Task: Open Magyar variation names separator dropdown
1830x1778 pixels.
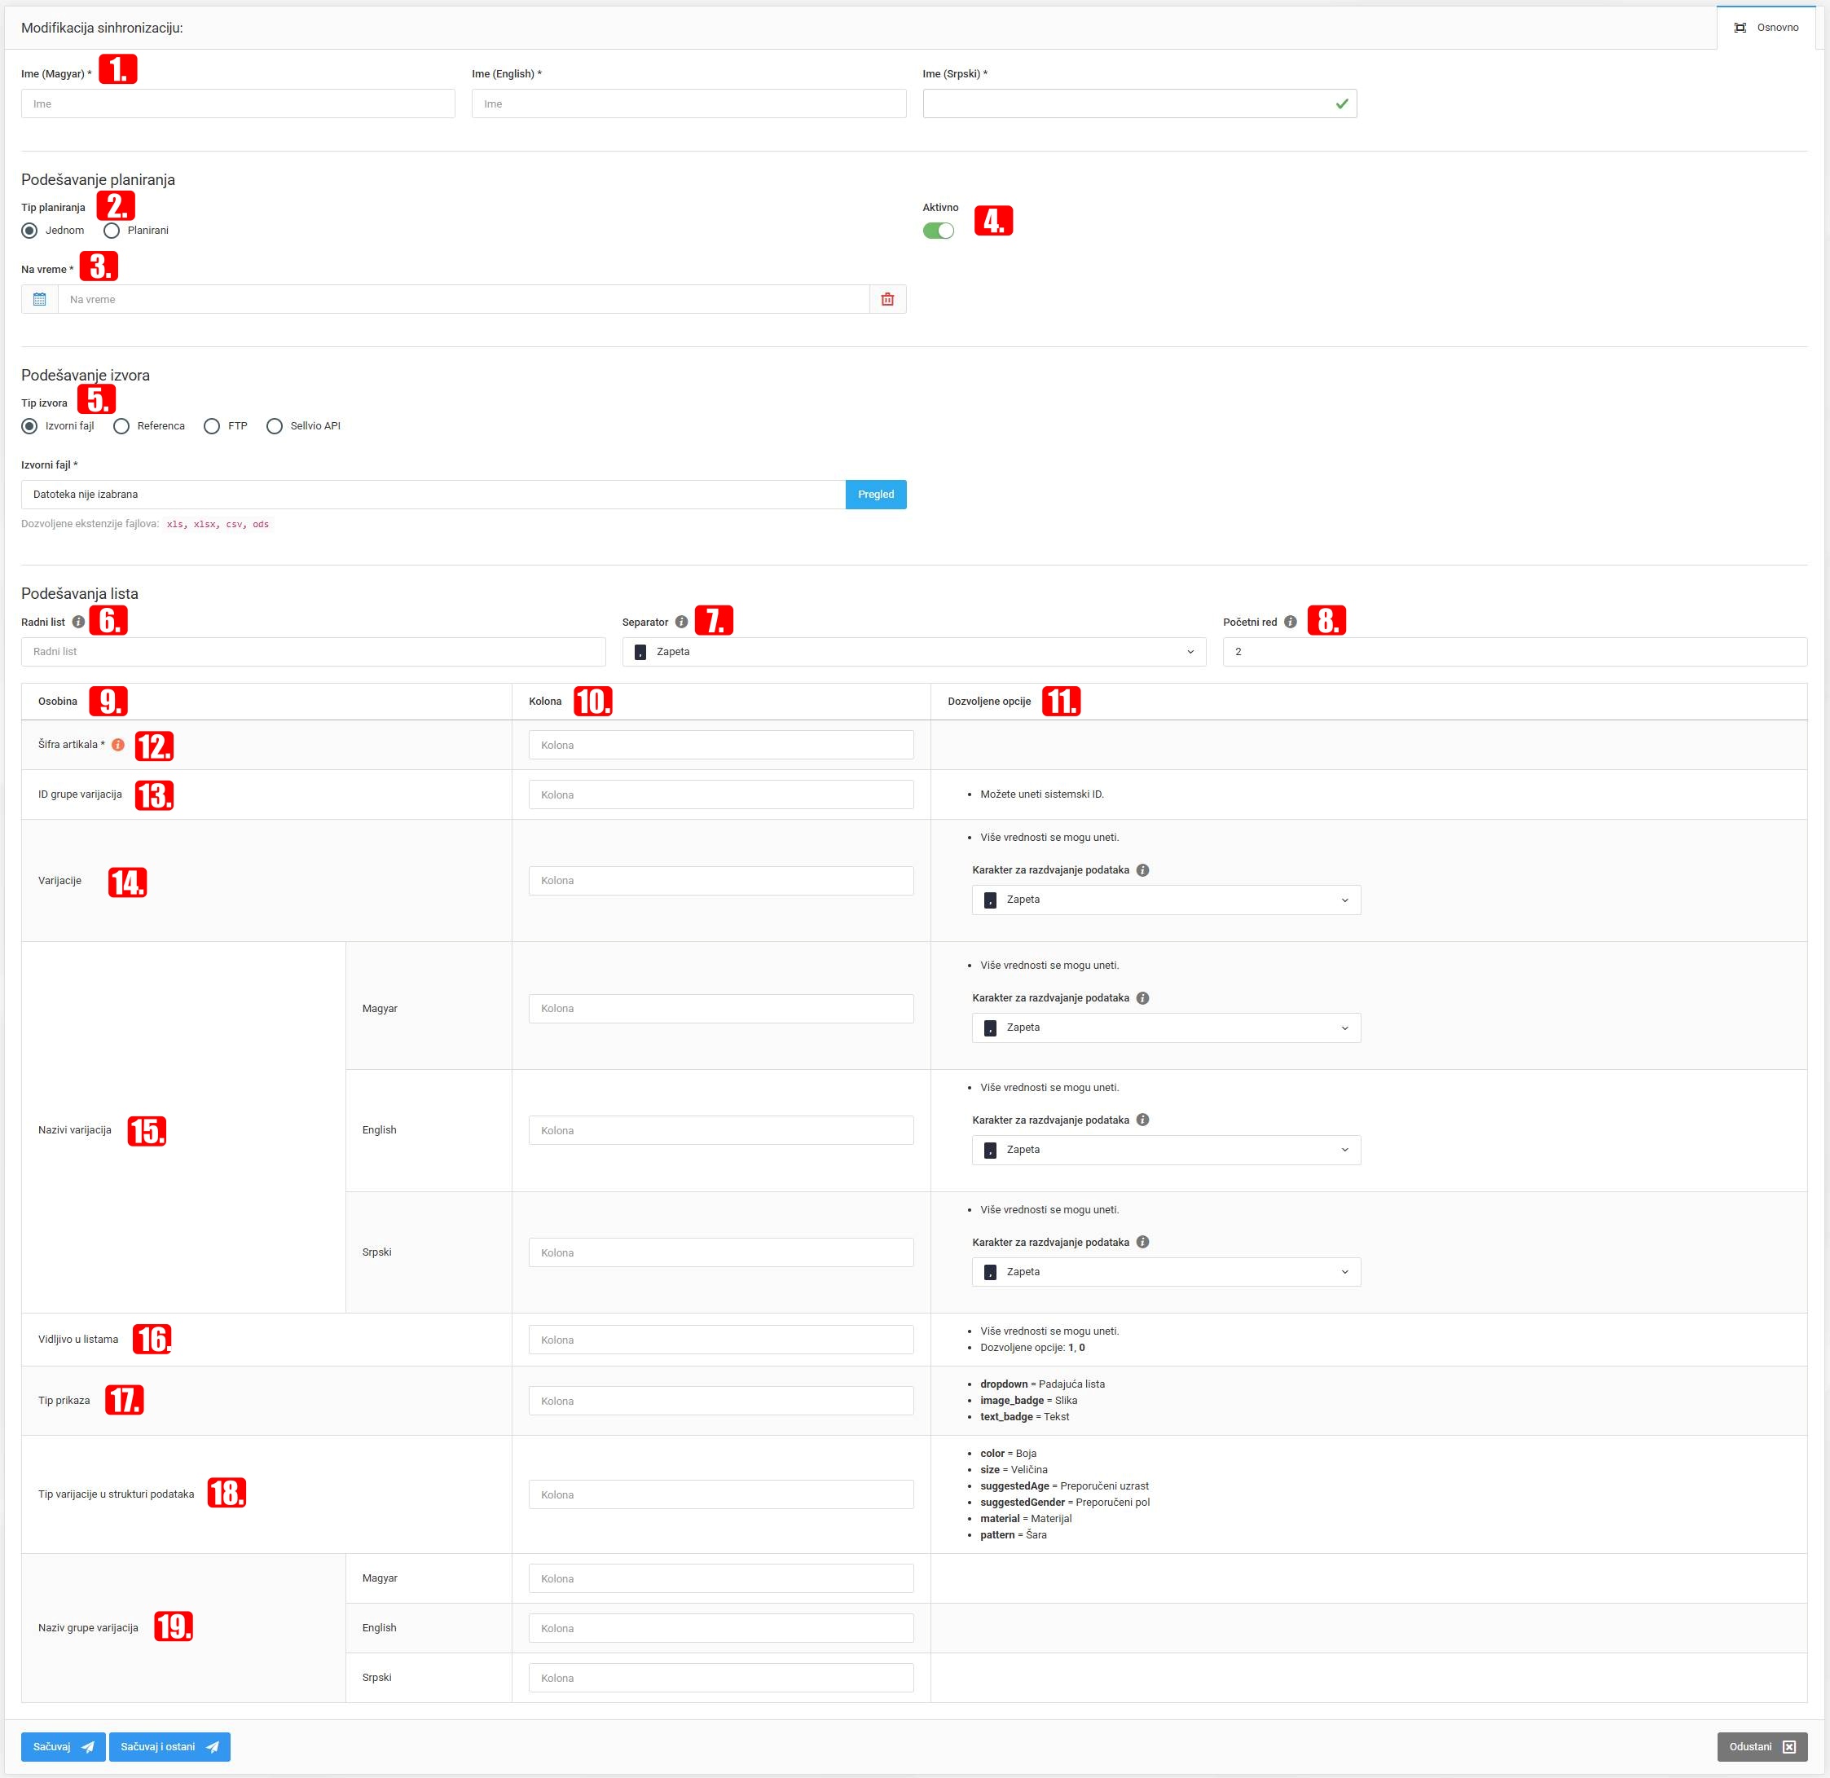Action: (x=1166, y=1028)
